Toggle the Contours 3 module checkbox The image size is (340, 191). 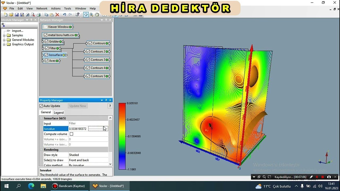88,60
